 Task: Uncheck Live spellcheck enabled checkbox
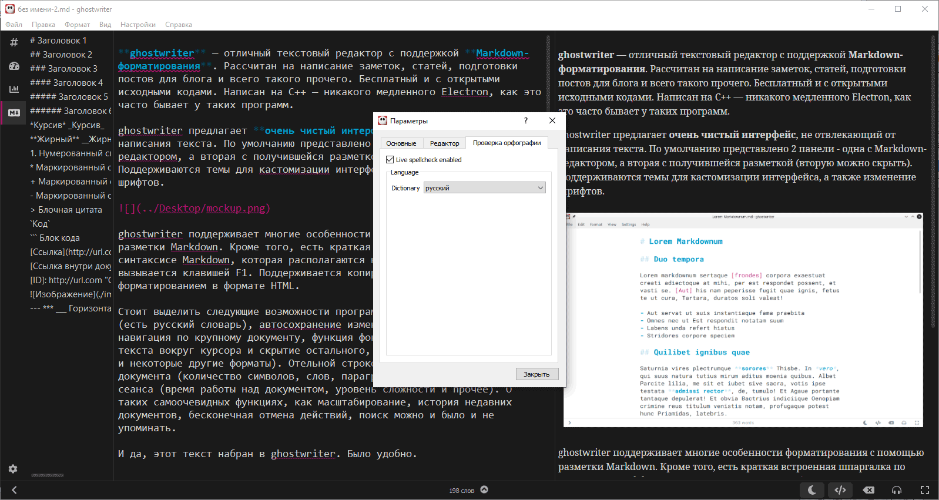[x=390, y=159]
